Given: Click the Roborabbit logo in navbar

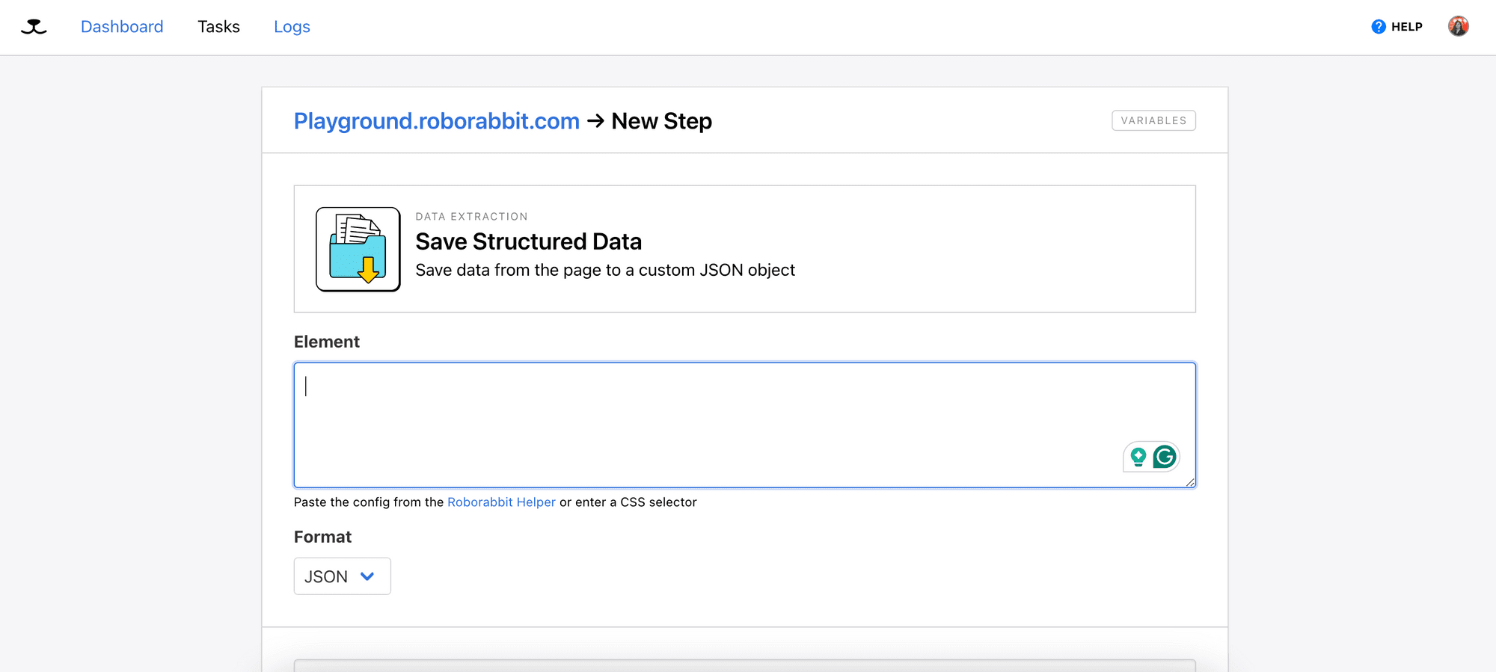Looking at the screenshot, I should [x=34, y=26].
